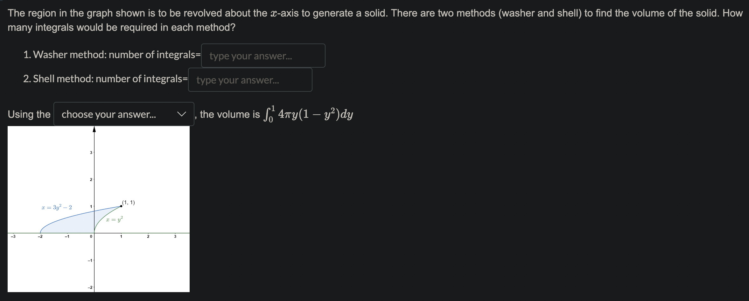This screenshot has width=749, height=301.
Task: Open the 'choose your answer...' dropdown
Action: pyautogui.click(x=123, y=114)
